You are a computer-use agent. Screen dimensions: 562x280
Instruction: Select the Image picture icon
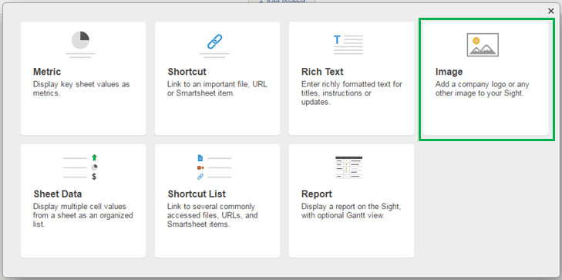(x=483, y=45)
